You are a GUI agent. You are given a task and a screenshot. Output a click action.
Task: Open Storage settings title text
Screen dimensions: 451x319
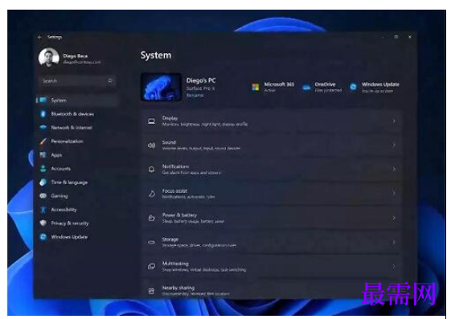click(x=170, y=239)
